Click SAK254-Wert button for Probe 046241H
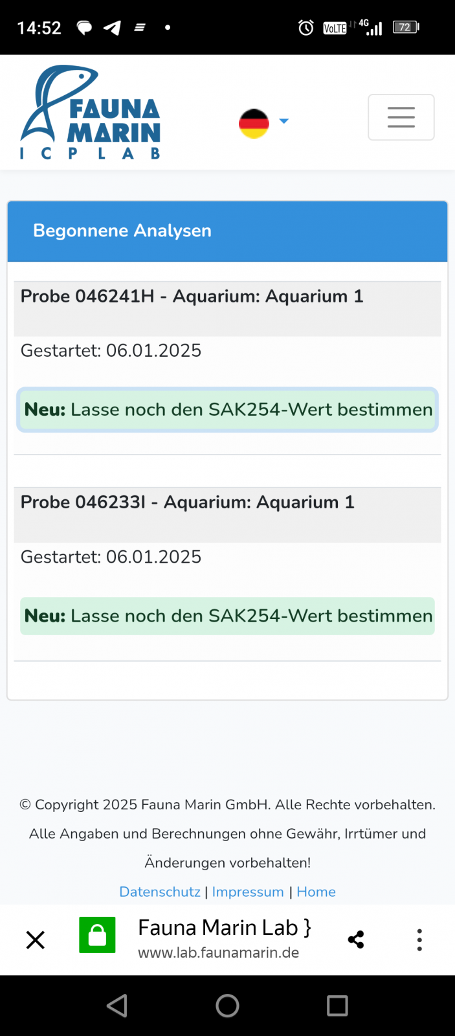The width and height of the screenshot is (455, 1036). [228, 410]
